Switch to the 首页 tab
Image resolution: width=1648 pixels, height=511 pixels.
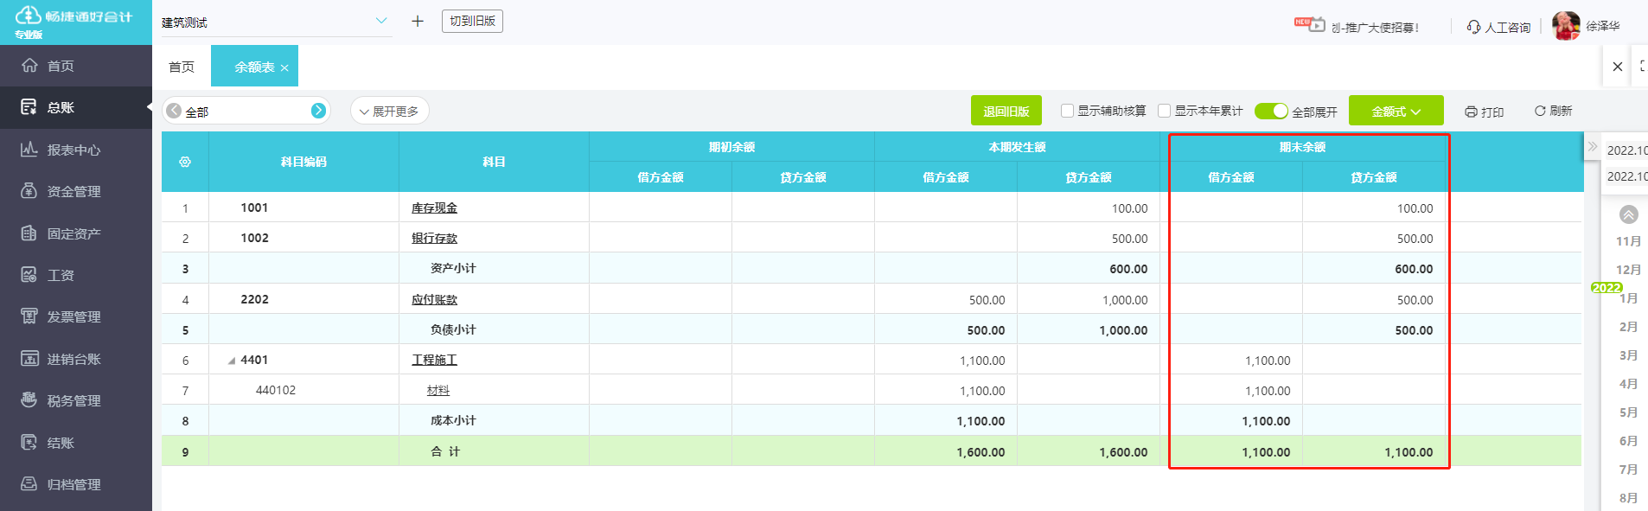point(182,67)
